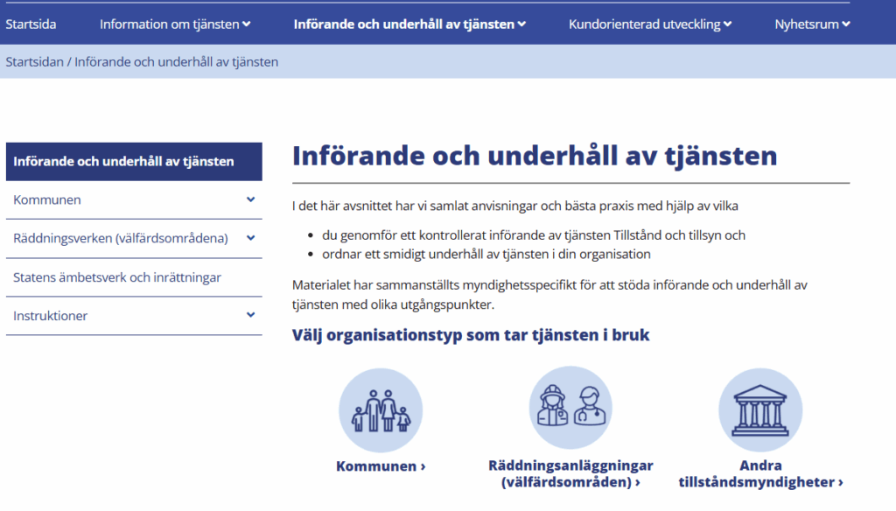The height and width of the screenshot is (511, 896).
Task: Open the Nyhetsrum dropdown menu
Action: pos(812,24)
